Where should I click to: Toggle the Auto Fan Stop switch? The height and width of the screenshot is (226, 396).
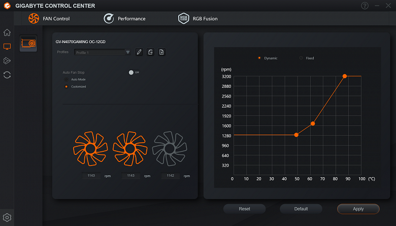pyautogui.click(x=134, y=73)
